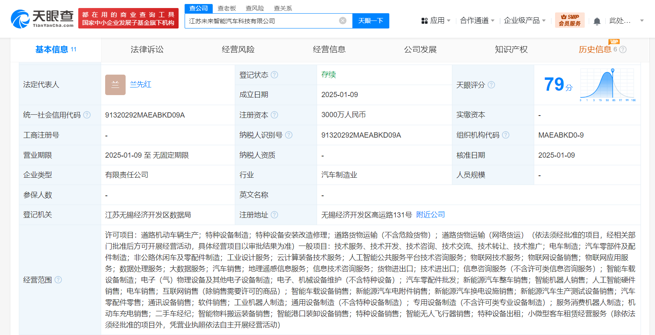Image resolution: width=655 pixels, height=335 pixels.
Task: Expand the 合作通道 dropdown
Action: pyautogui.click(x=477, y=20)
